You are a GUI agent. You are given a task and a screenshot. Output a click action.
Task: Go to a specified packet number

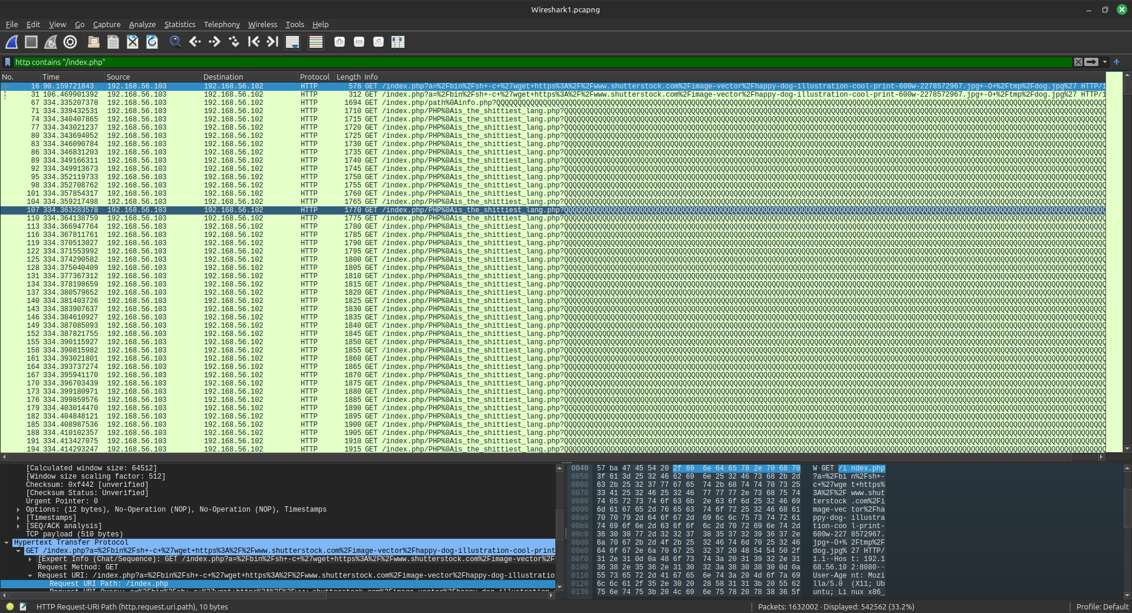coord(234,42)
